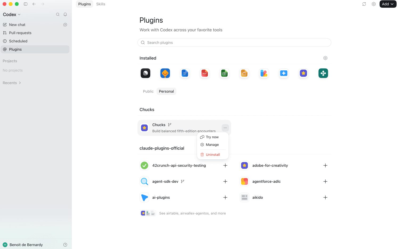Open search in the Codex sidebar

(58, 14)
